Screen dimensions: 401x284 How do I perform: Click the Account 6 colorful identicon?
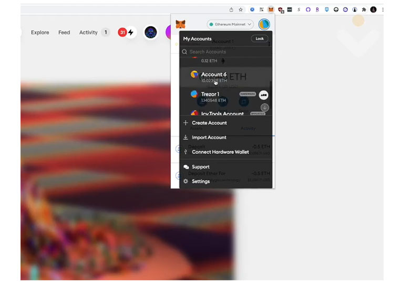point(194,74)
